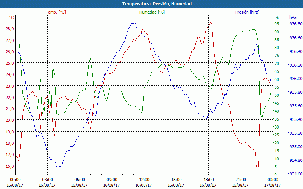Image resolution: width=303 pixels, height=189 pixels.
Task: Click the % unit label on humidity axis
Action: [277, 17]
